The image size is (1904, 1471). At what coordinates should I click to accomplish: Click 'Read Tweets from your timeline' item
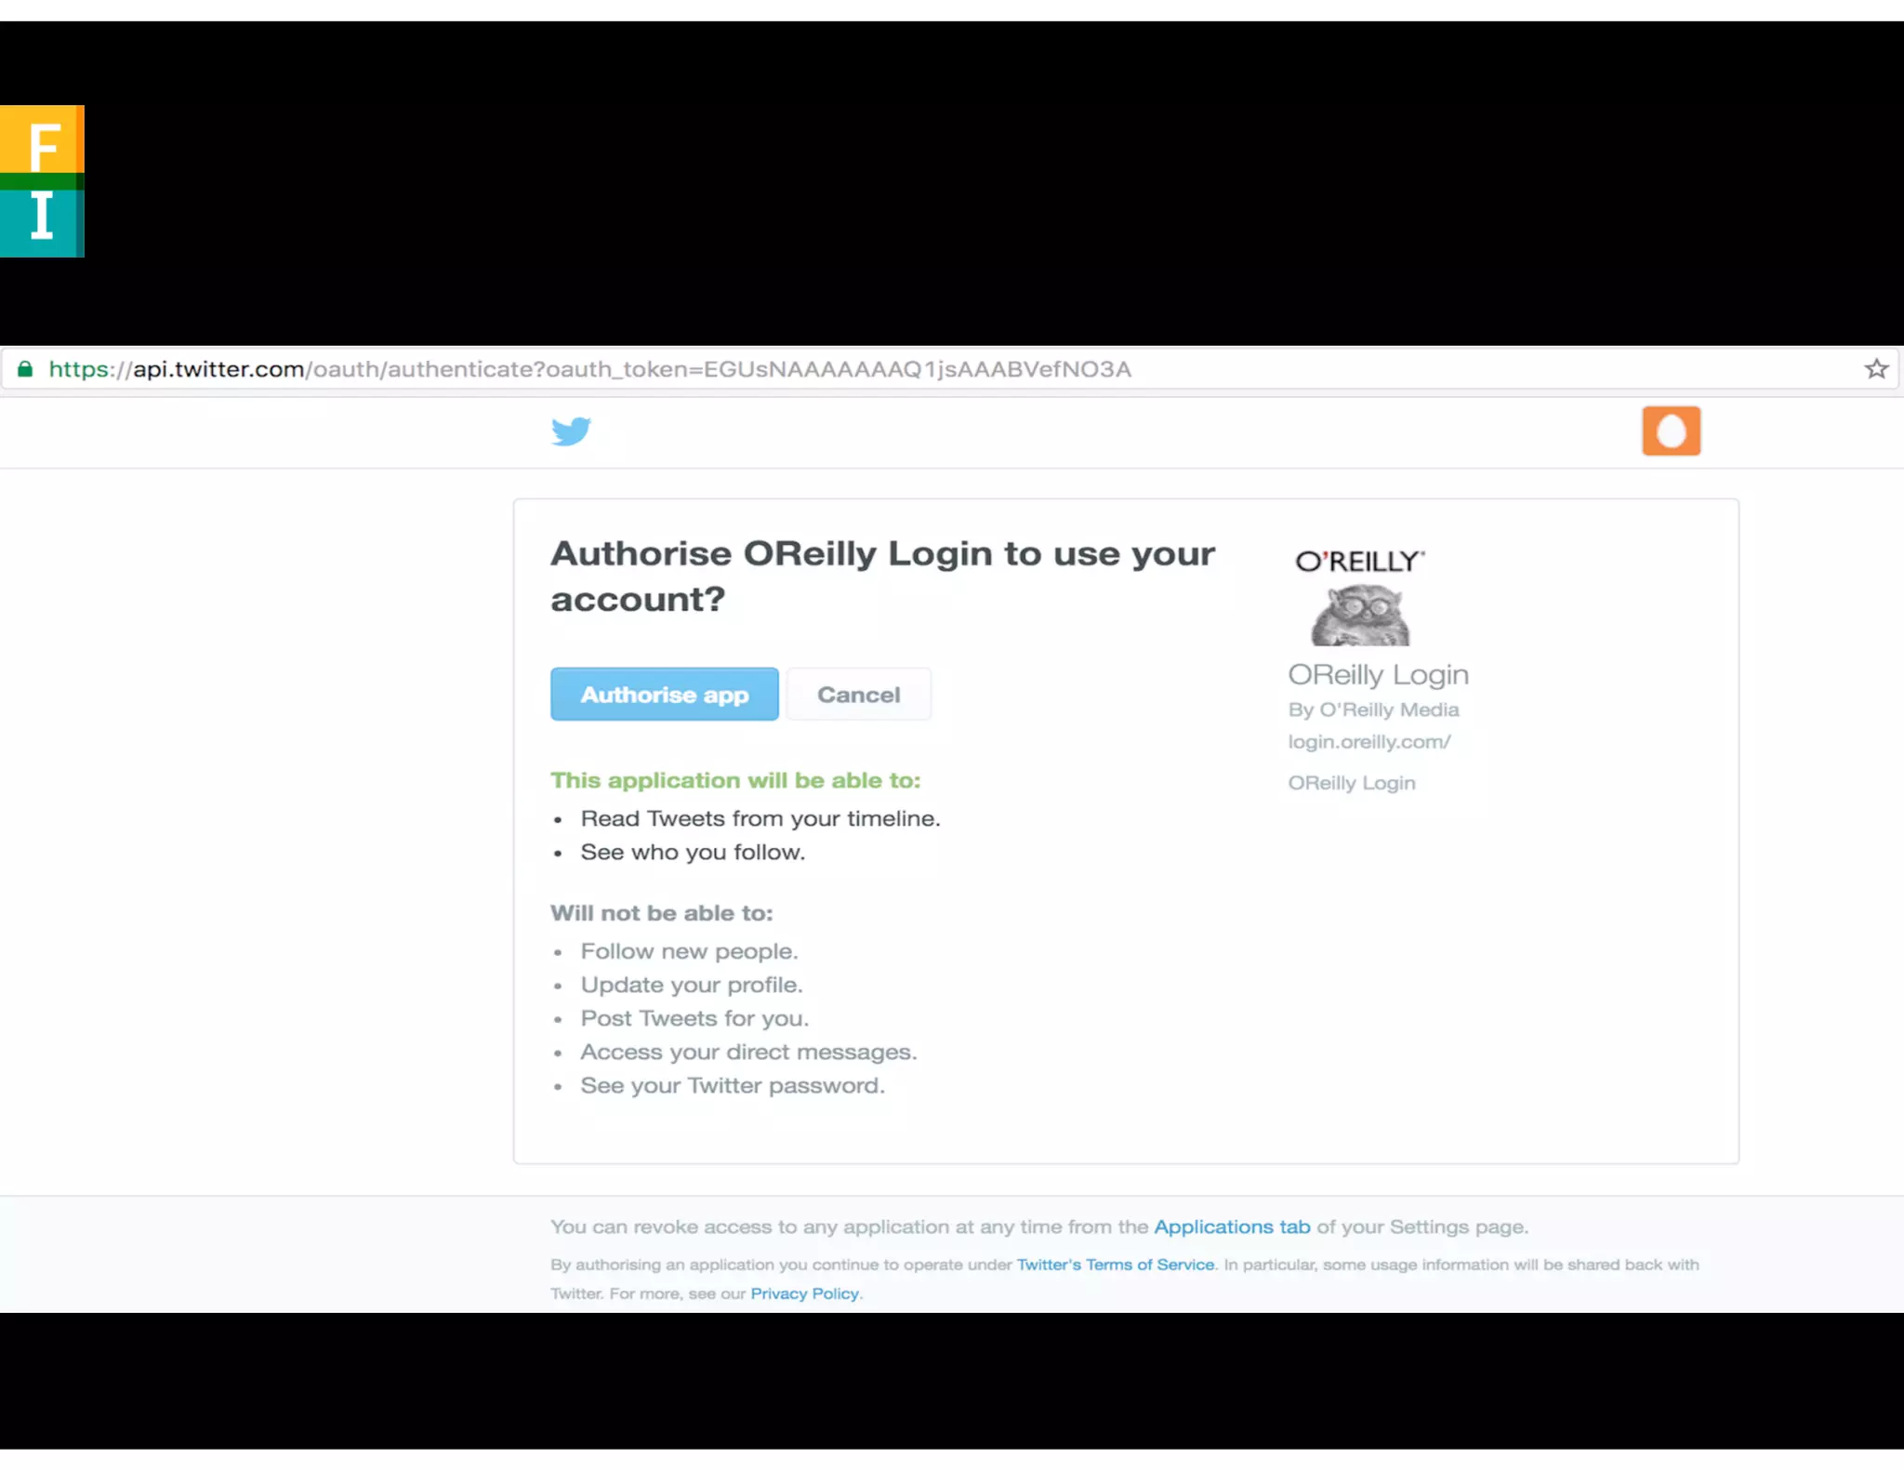pos(760,818)
